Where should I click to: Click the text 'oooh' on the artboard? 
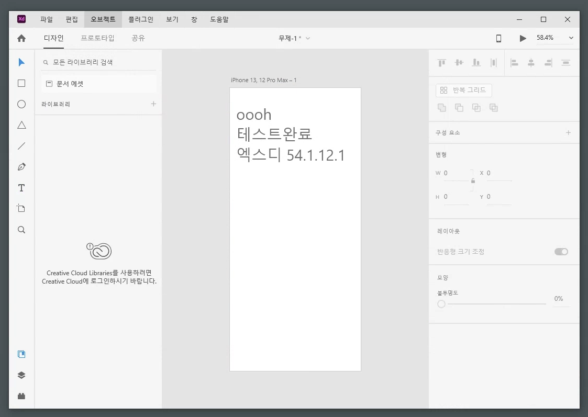254,115
